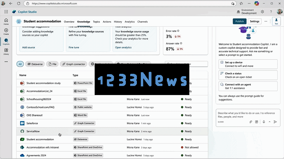284x159 pixels.
Task: Open the sidebar more options ellipsis
Action: [x=6, y=62]
